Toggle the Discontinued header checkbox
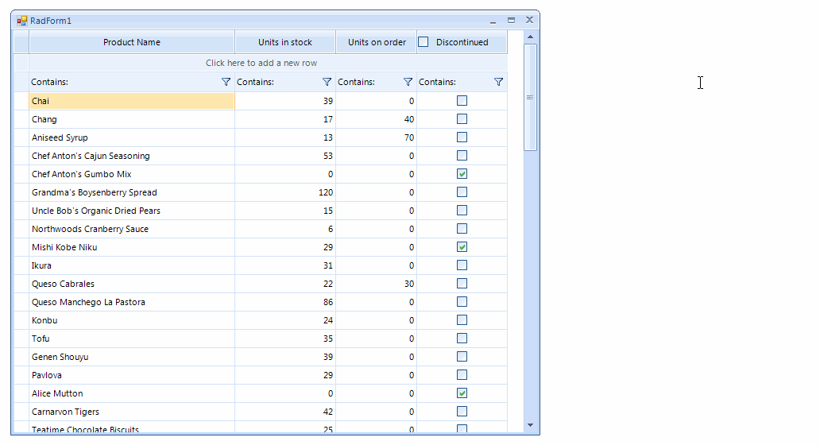 [424, 42]
